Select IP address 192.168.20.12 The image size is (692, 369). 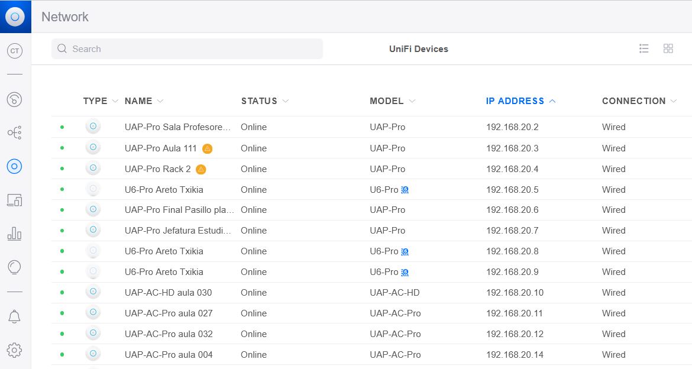tap(515, 334)
